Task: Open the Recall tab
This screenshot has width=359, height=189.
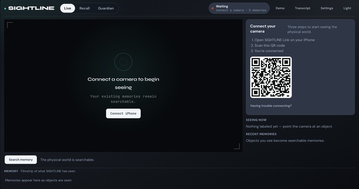Action: pyautogui.click(x=85, y=8)
